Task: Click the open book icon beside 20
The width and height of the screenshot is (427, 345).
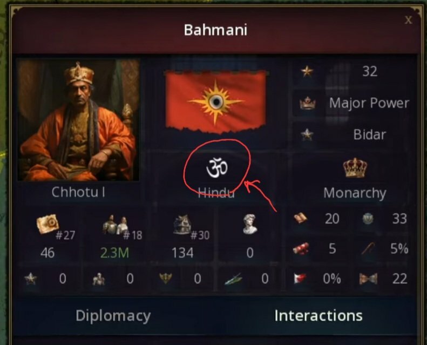Action: click(300, 218)
